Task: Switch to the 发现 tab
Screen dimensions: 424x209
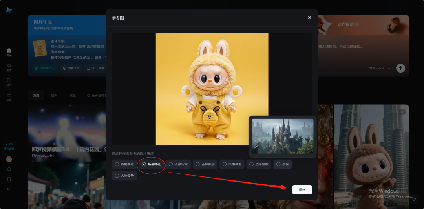Action: point(36,96)
